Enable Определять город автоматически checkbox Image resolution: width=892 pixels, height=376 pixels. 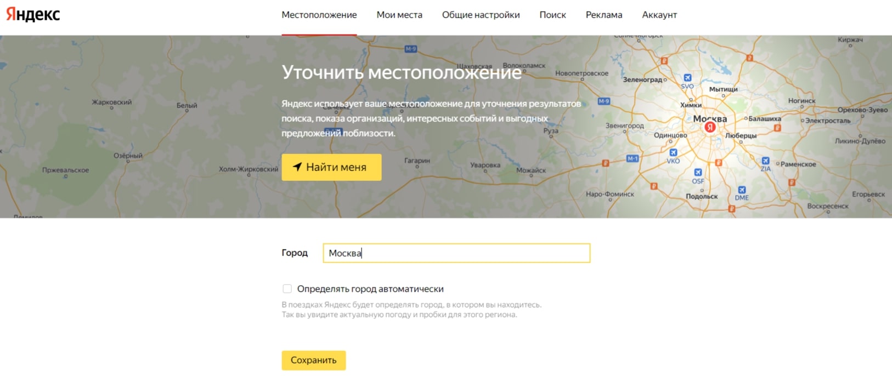click(x=287, y=289)
